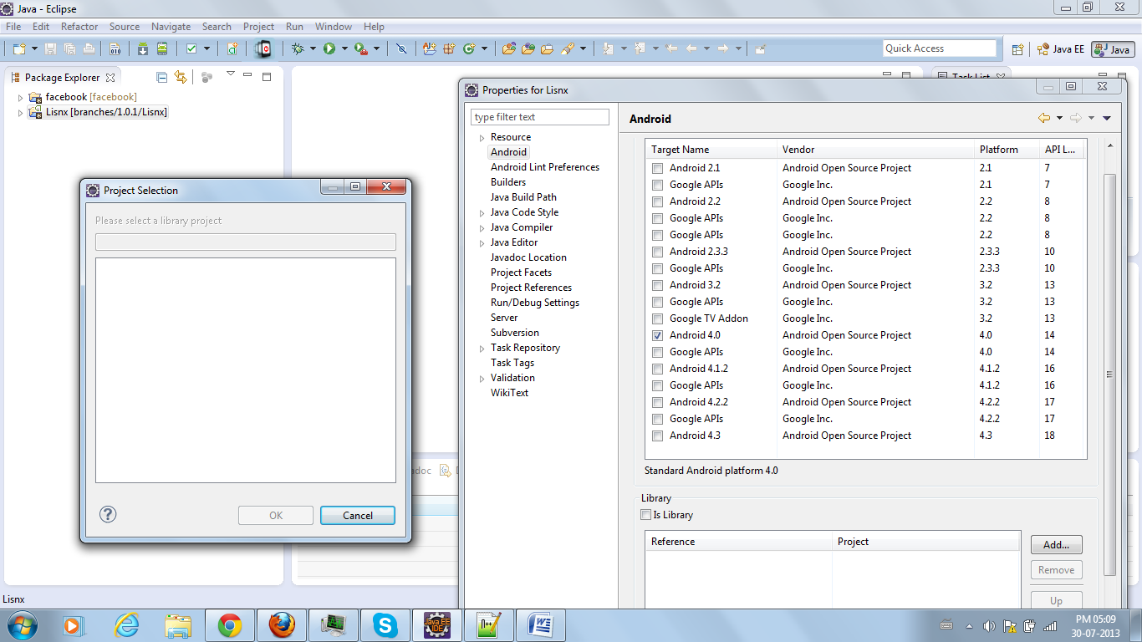This screenshot has width=1142, height=642.
Task: Click the help question mark icon
Action: [108, 514]
